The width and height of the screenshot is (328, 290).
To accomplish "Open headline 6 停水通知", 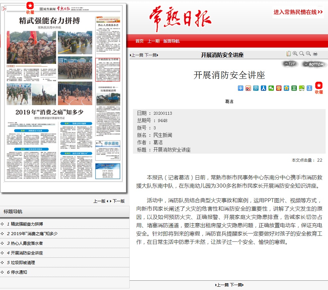I will coord(19,272).
